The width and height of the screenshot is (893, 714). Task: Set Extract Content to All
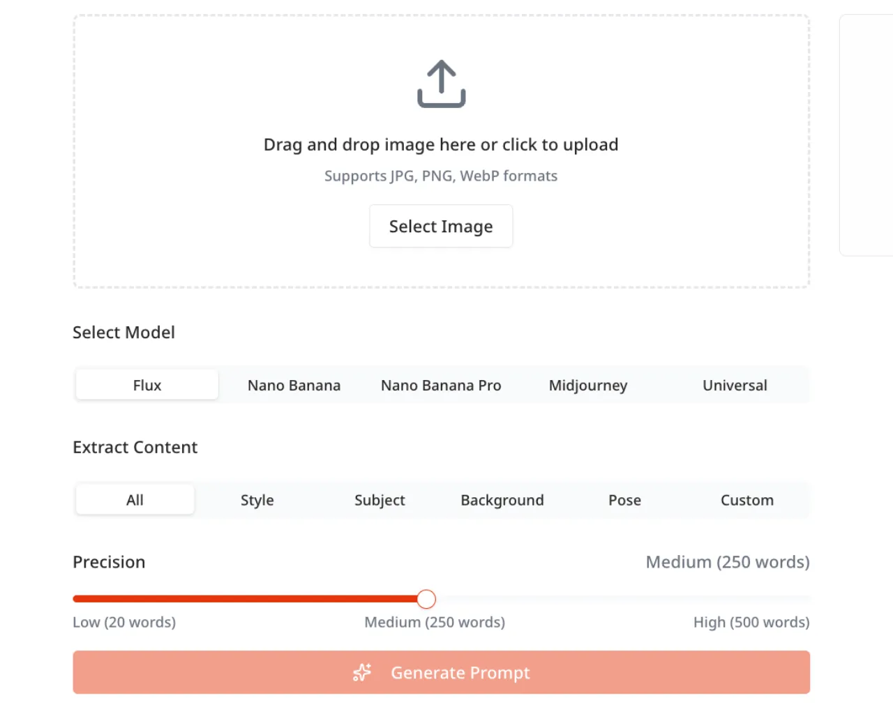coord(135,500)
